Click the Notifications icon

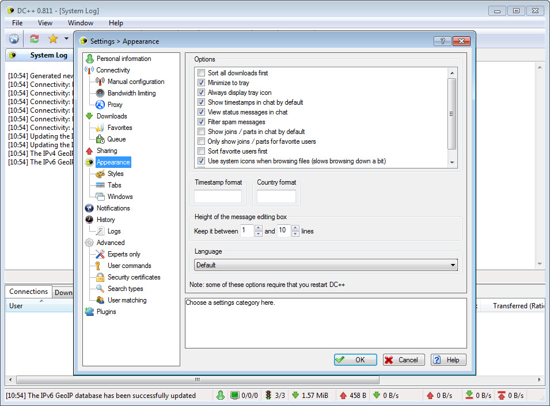coord(89,208)
